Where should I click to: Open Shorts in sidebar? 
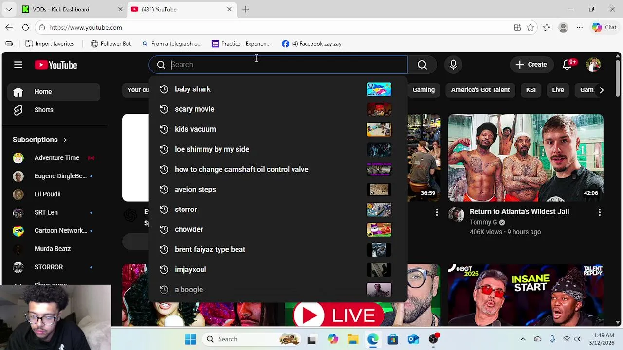[x=54, y=110]
